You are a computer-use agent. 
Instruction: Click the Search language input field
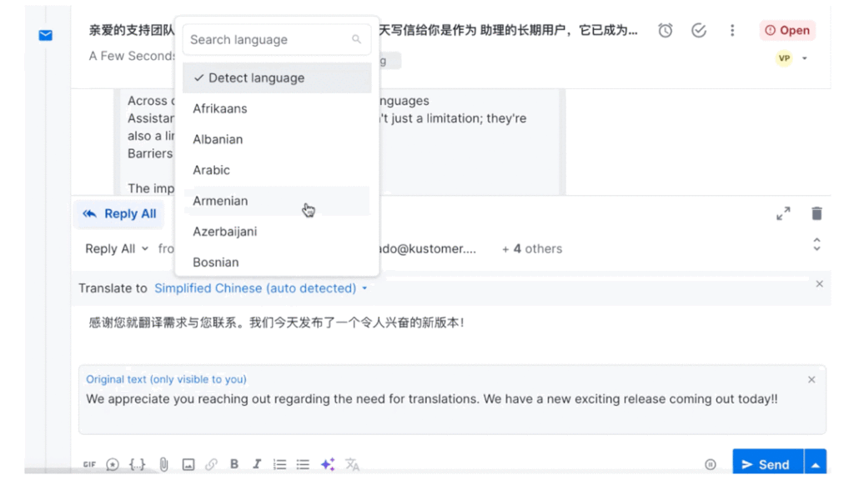click(267, 39)
